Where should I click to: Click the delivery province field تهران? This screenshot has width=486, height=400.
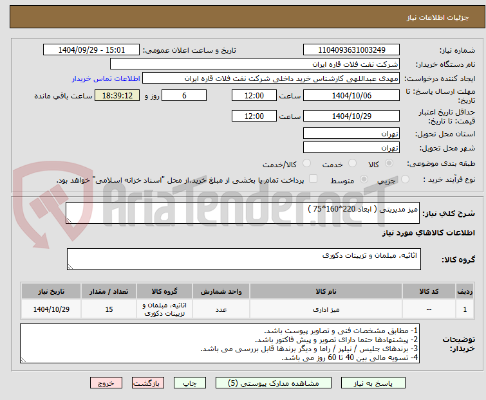[351, 133]
